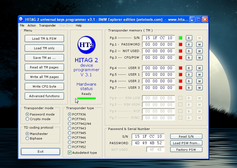Open the Action menu

[x=32, y=25]
